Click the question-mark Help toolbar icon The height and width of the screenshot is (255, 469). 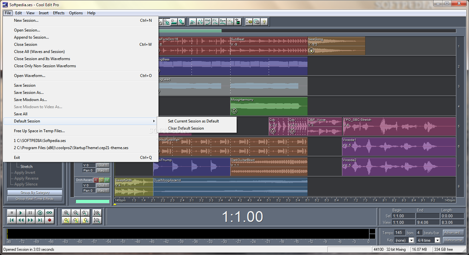[264, 22]
